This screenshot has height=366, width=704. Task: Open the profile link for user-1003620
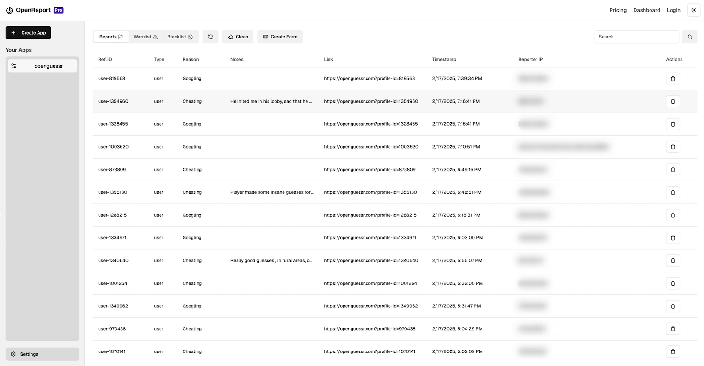coord(371,146)
